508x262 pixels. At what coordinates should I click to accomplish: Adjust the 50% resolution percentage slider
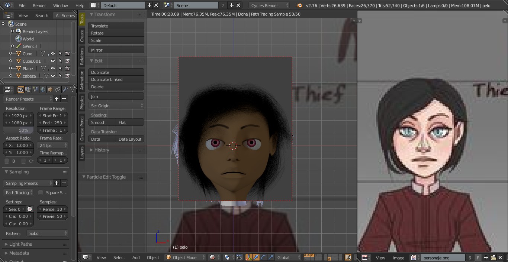tap(19, 130)
